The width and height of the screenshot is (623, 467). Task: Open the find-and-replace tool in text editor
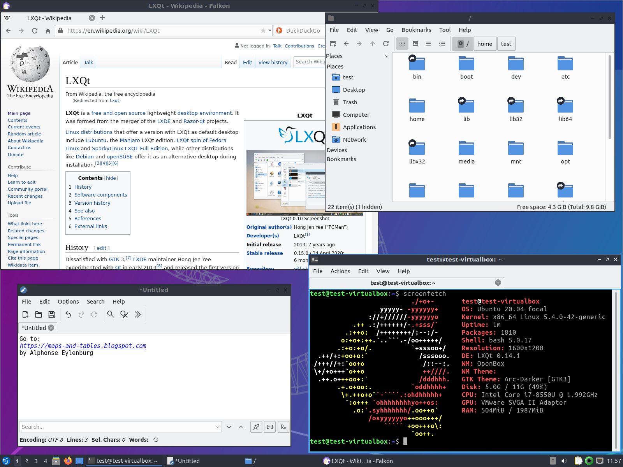[x=124, y=314]
